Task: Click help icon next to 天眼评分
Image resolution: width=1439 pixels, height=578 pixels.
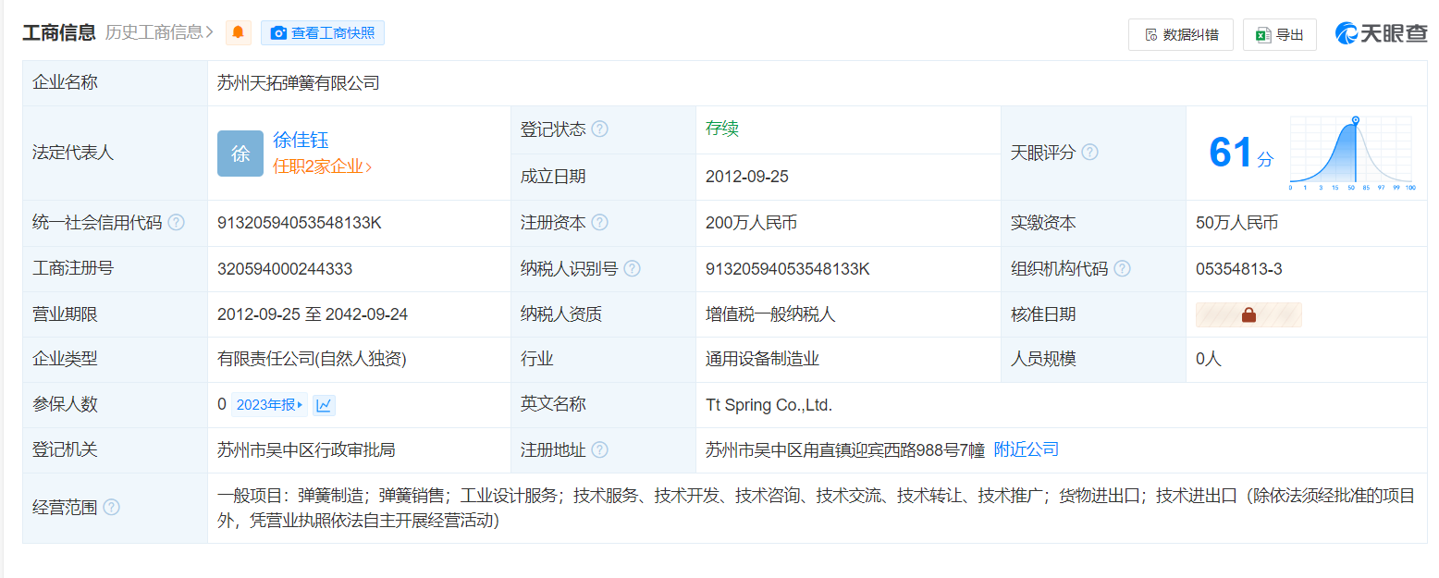Action: click(x=1089, y=153)
